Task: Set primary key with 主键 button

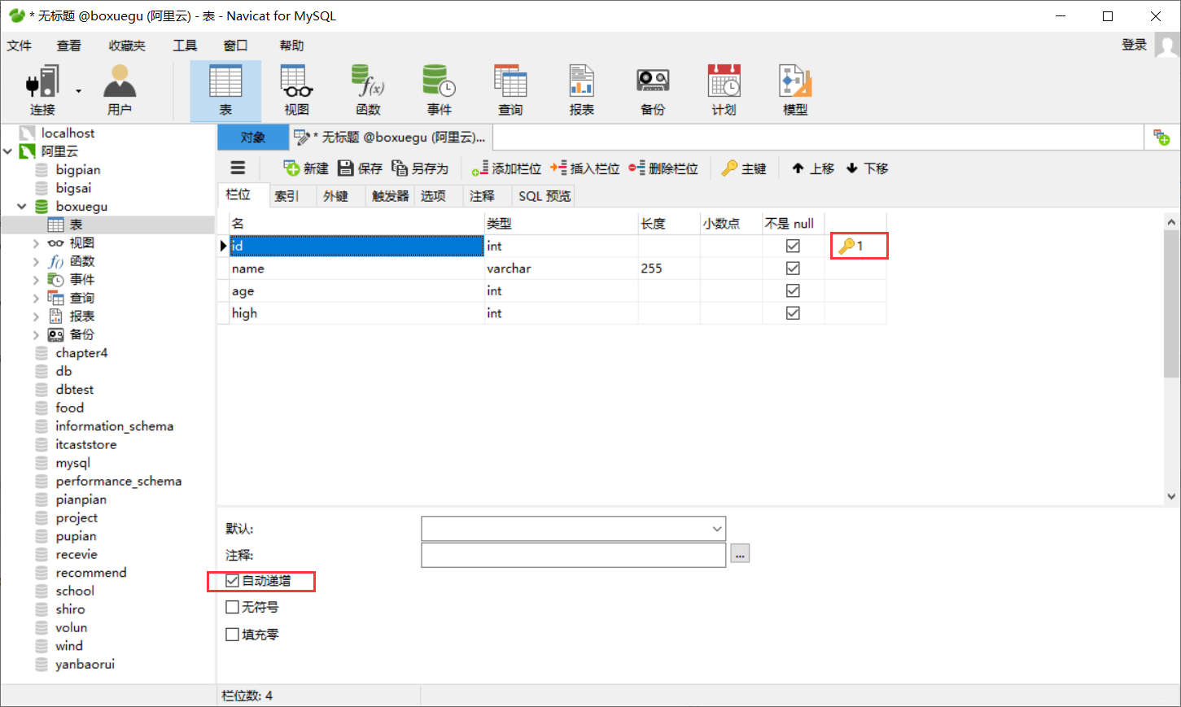Action: [744, 168]
